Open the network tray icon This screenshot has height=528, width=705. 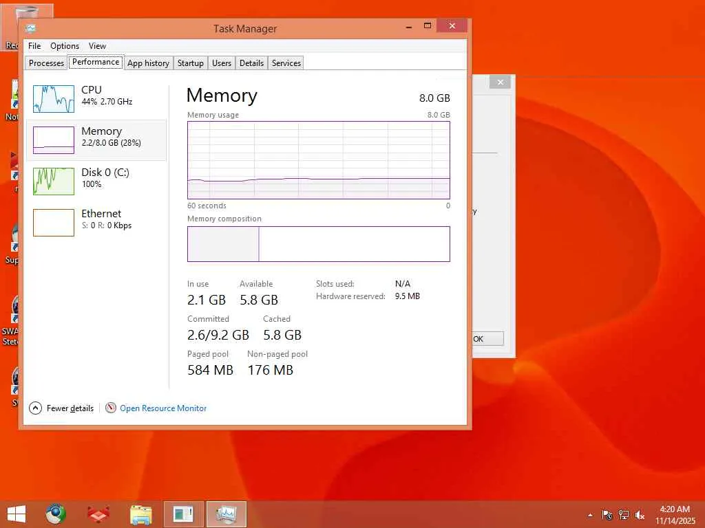pos(623,515)
